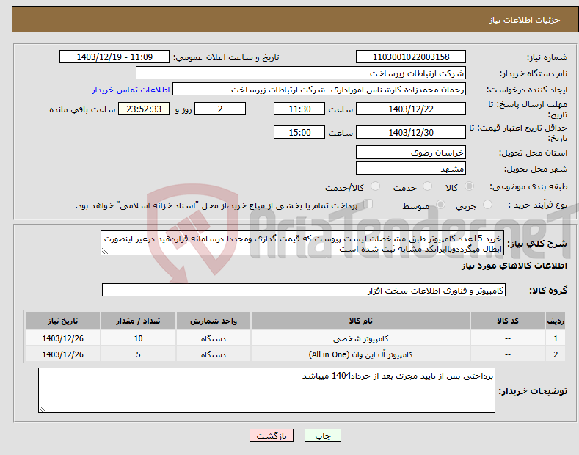The width and height of the screenshot is (579, 455).
Task: Click the resize handle of buyer notes area
Action: [43, 409]
